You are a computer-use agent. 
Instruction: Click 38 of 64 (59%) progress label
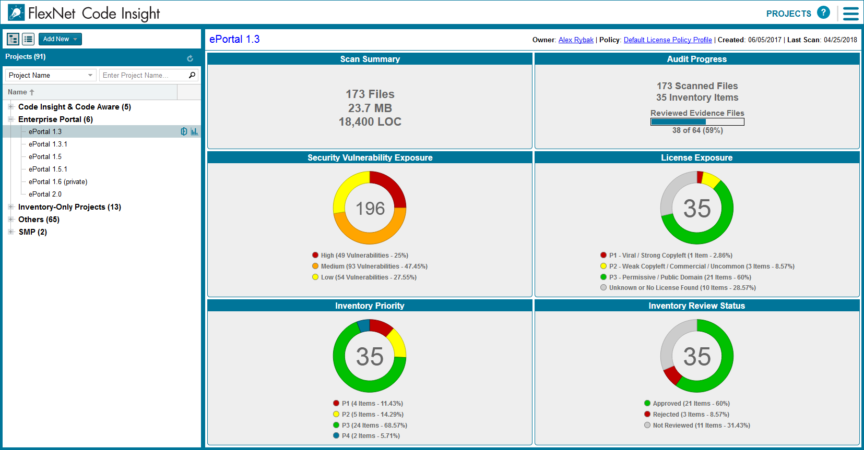pyautogui.click(x=697, y=130)
